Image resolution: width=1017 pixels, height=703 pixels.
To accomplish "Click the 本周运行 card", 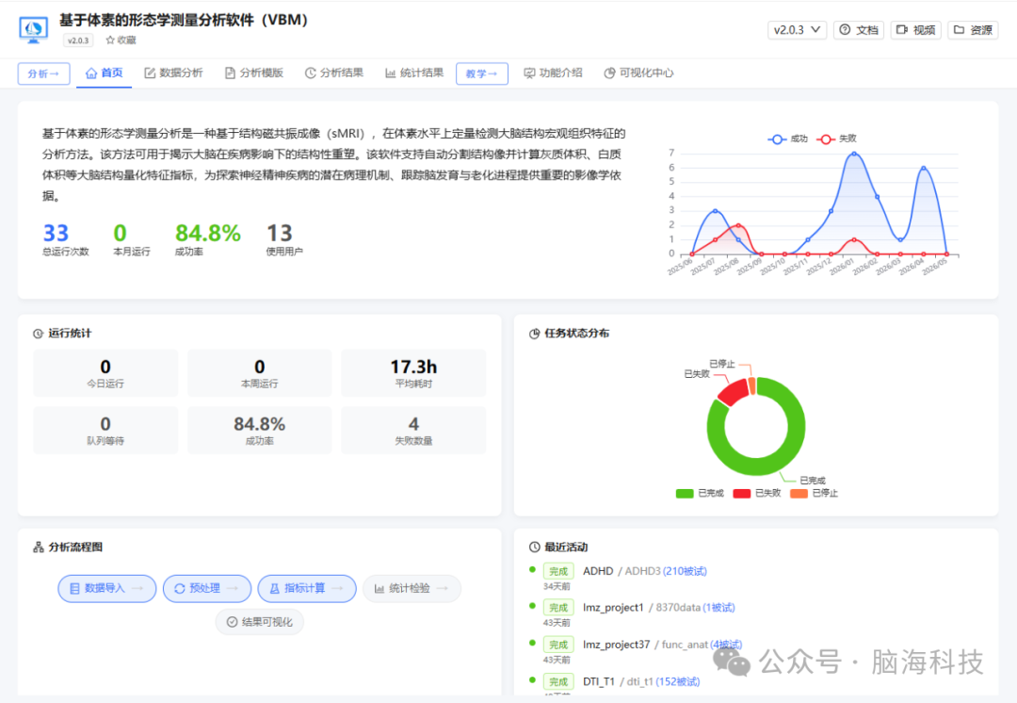I will tap(260, 373).
